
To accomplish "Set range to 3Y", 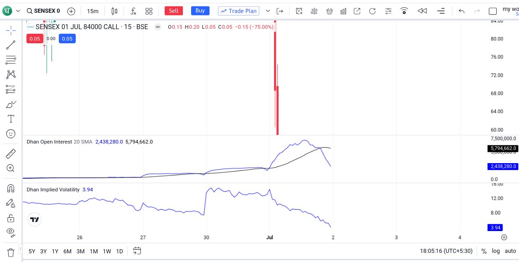I will tap(43, 252).
